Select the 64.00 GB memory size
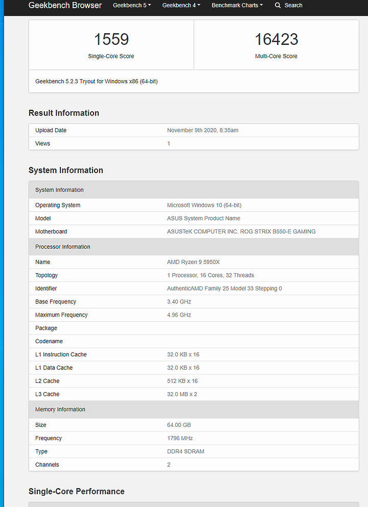Viewport: 368px width, 507px height. 179,425
